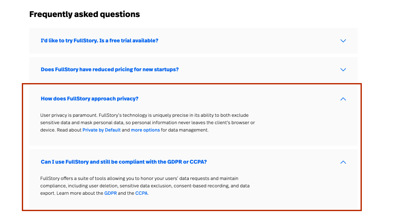The image size is (401, 222).
Task: Click the "consent-based recording" phrase
Action: tap(201, 186)
